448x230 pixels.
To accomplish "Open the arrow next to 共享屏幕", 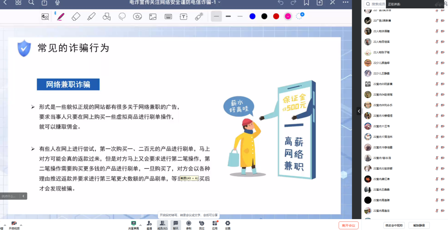I will (x=140, y=225).
